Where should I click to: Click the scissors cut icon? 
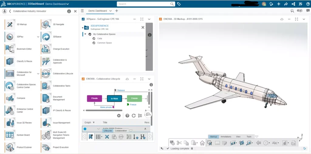pos(179,143)
